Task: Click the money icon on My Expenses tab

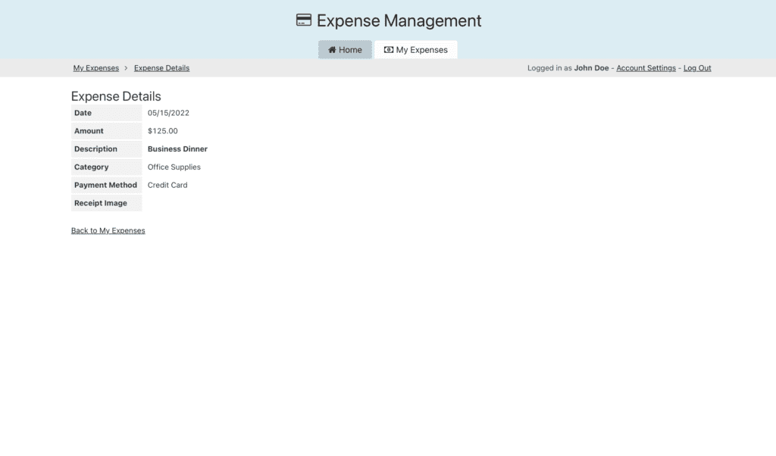Action: 389,50
